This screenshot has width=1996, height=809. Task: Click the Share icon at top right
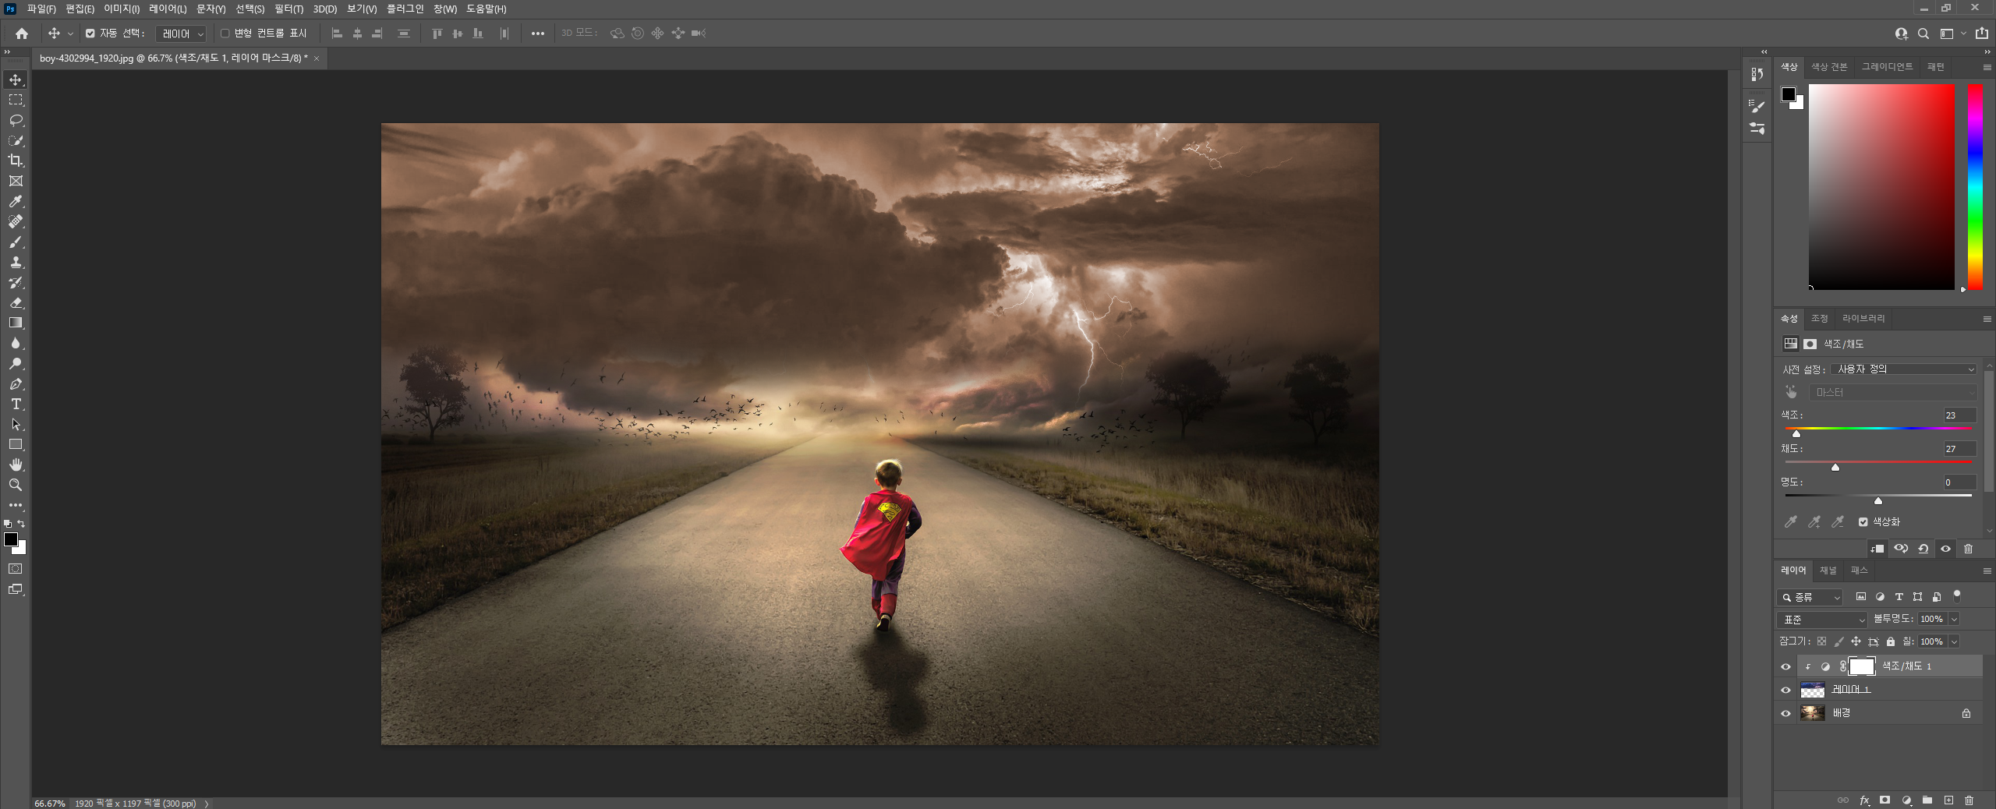(1981, 34)
